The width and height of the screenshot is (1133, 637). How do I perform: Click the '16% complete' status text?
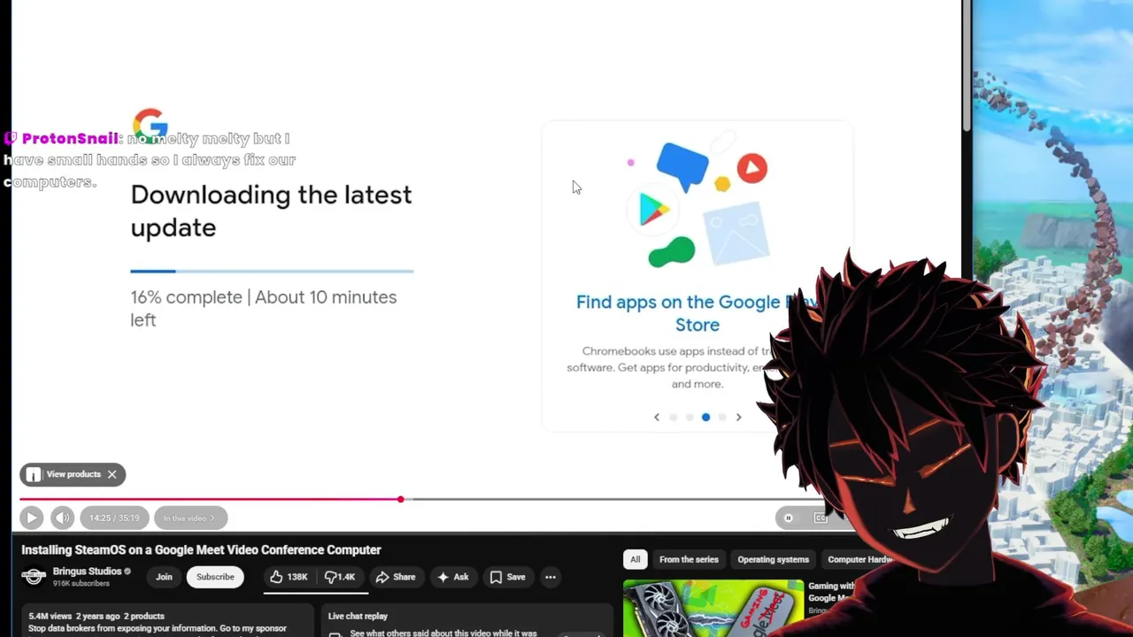[x=186, y=297]
